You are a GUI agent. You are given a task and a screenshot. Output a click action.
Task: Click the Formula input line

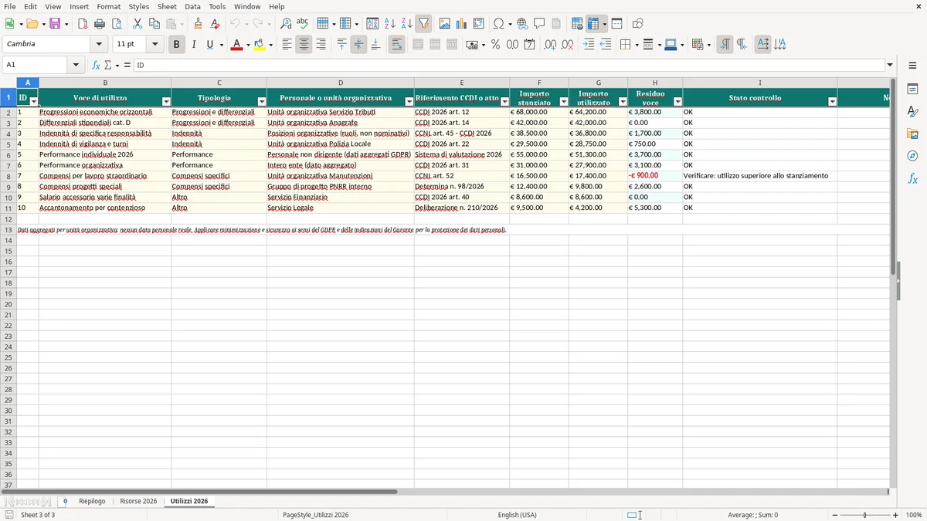[508, 66]
